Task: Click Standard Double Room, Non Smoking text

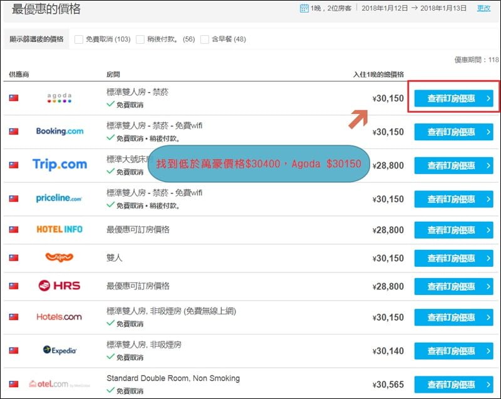Action: point(173,378)
